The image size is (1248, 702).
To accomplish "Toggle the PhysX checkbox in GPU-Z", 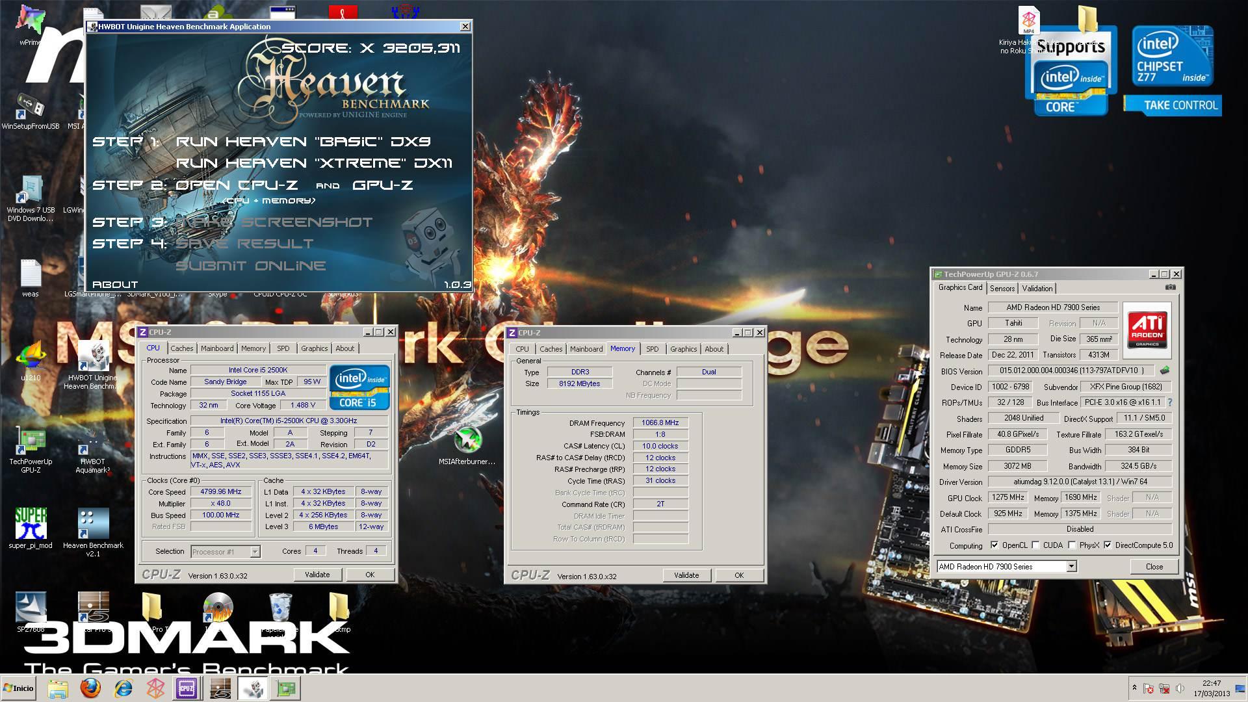I will click(x=1072, y=545).
